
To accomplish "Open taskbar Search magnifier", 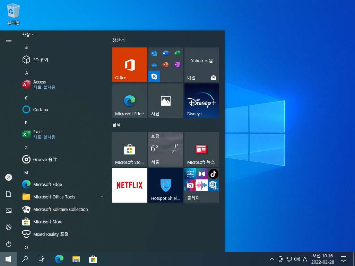I will 25,259.
